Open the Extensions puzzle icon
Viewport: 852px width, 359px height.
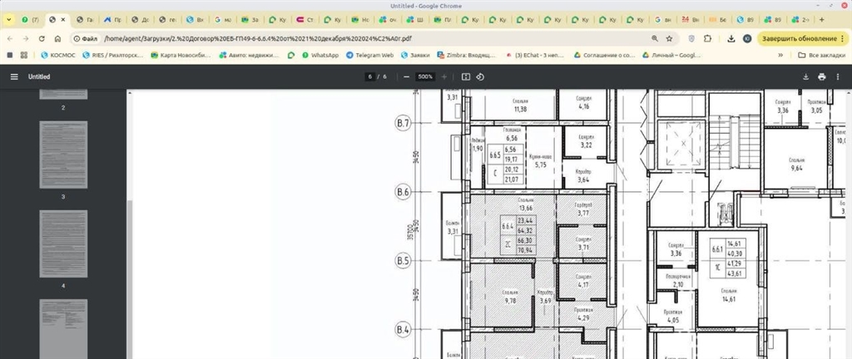coord(707,38)
